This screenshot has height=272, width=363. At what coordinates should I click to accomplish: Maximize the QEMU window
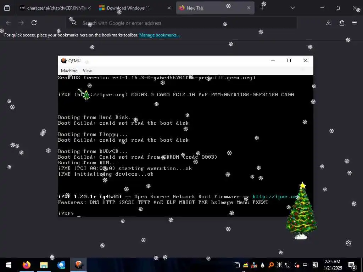[x=289, y=61]
